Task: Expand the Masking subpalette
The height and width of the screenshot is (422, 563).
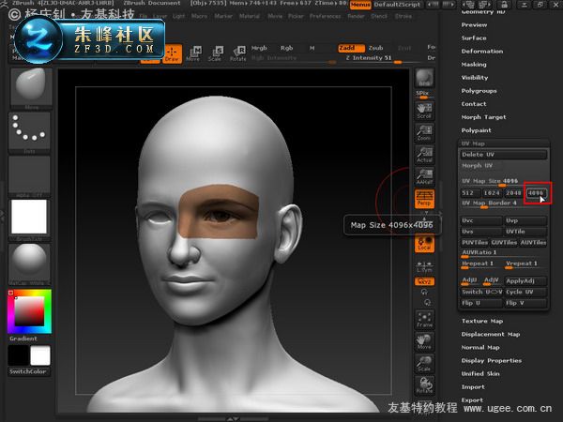Action: point(474,65)
